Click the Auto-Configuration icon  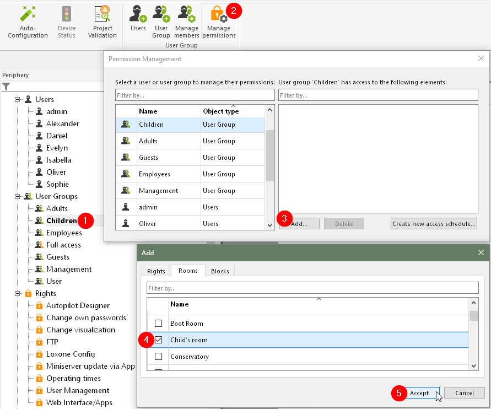click(28, 14)
